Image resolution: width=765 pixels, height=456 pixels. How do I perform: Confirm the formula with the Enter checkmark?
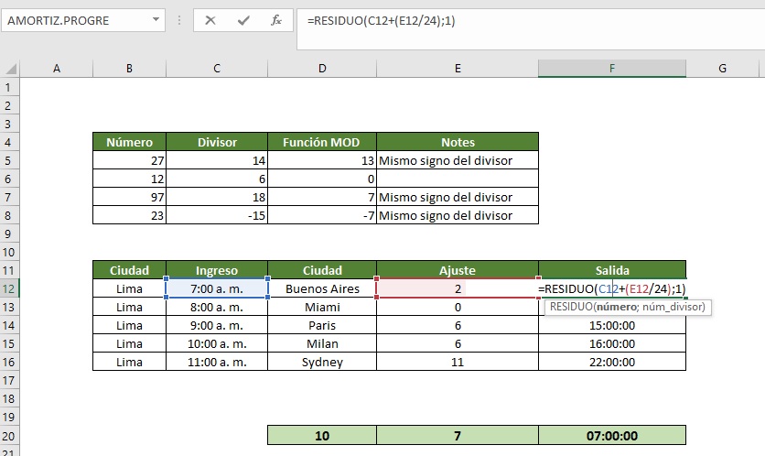click(x=243, y=20)
